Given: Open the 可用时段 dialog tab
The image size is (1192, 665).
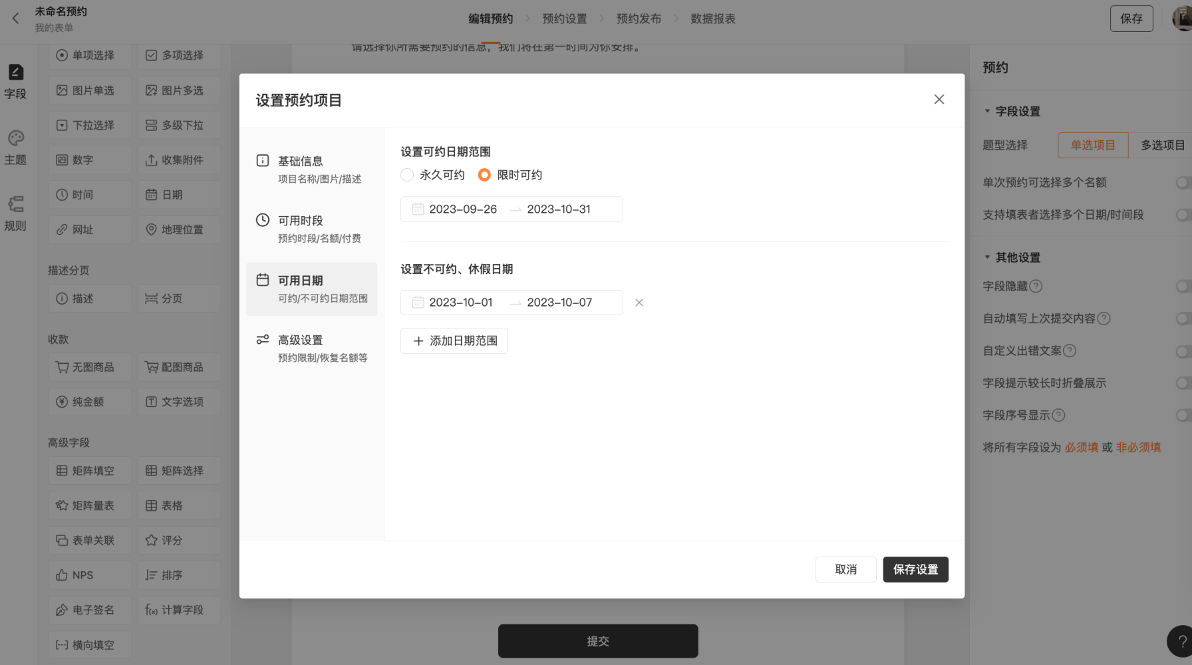Looking at the screenshot, I should coord(311,229).
